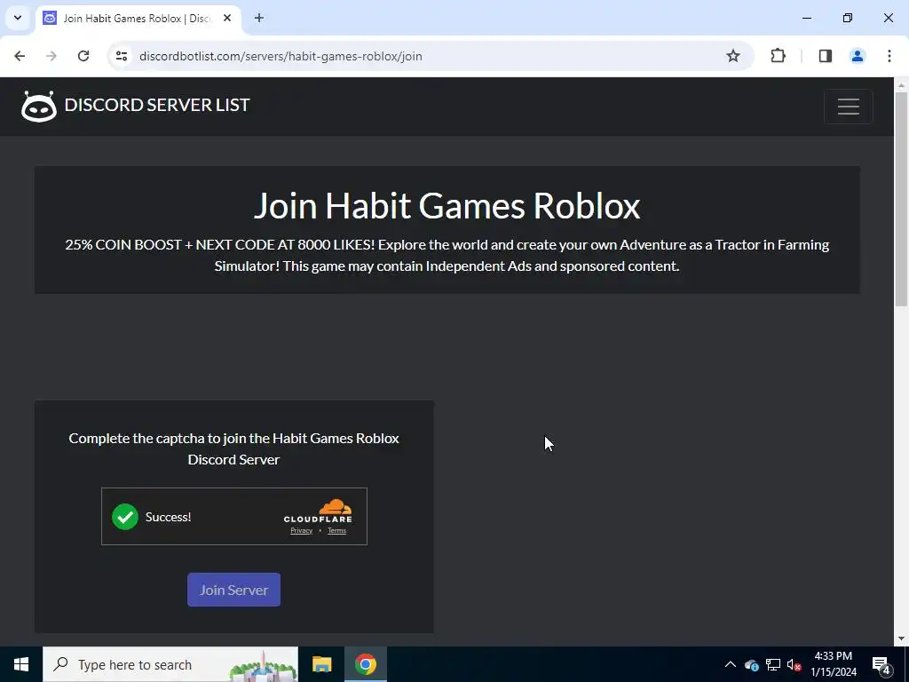Image resolution: width=909 pixels, height=682 pixels.
Task: Click the page vertical scrollbar thumb
Action: pos(902,199)
